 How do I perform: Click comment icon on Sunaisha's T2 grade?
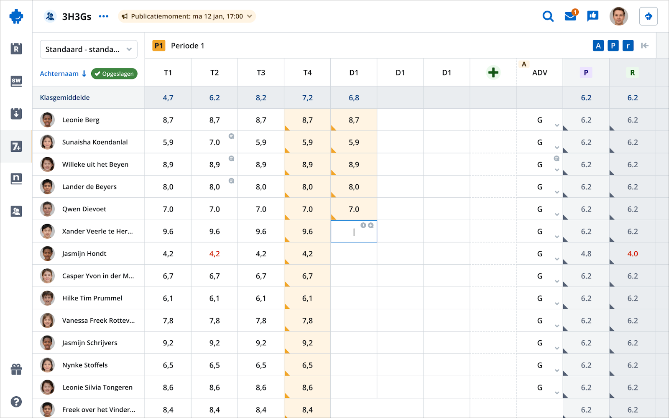[x=231, y=136]
